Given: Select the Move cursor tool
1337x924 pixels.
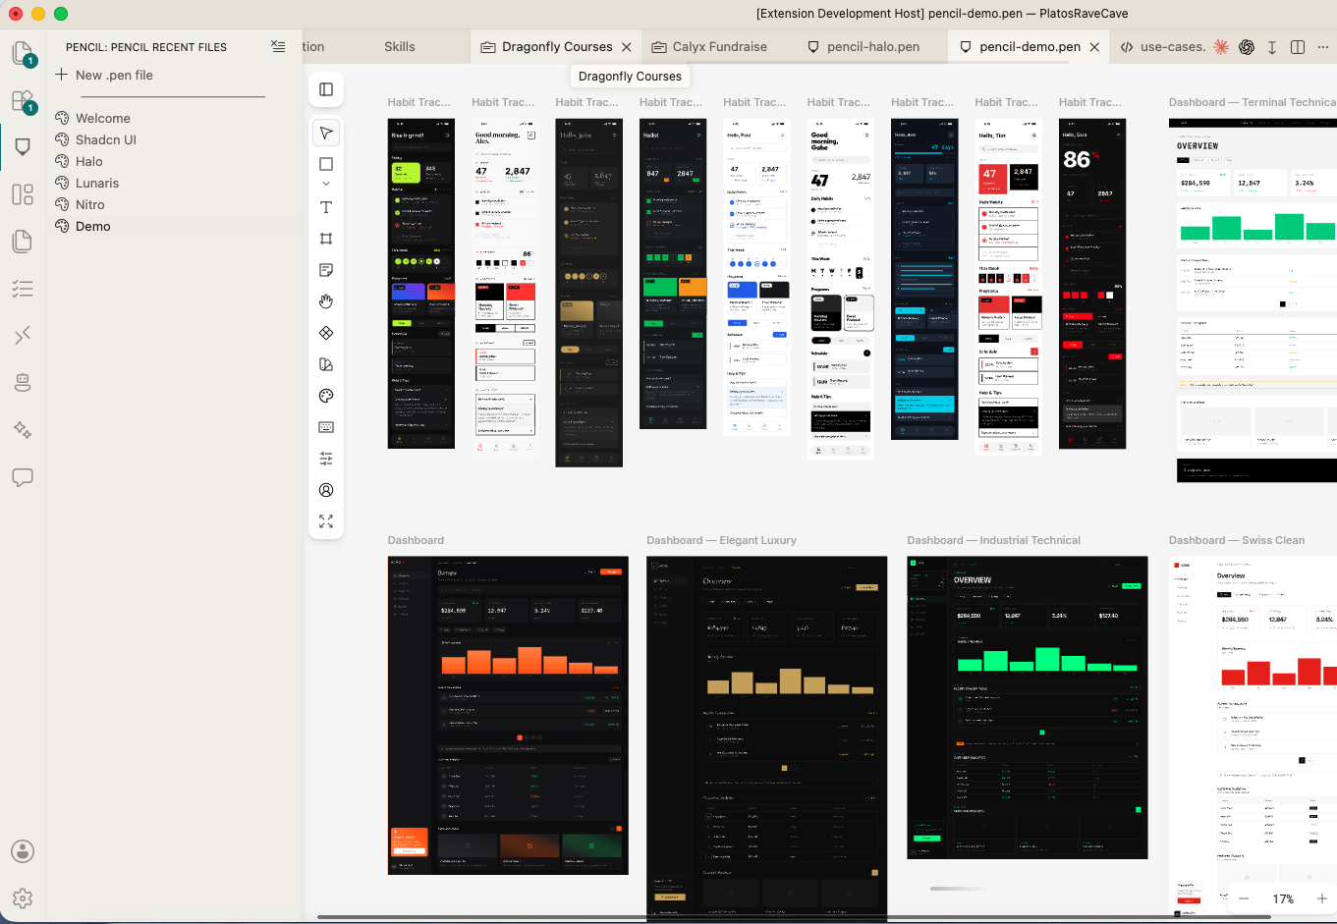Looking at the screenshot, I should pos(326,133).
